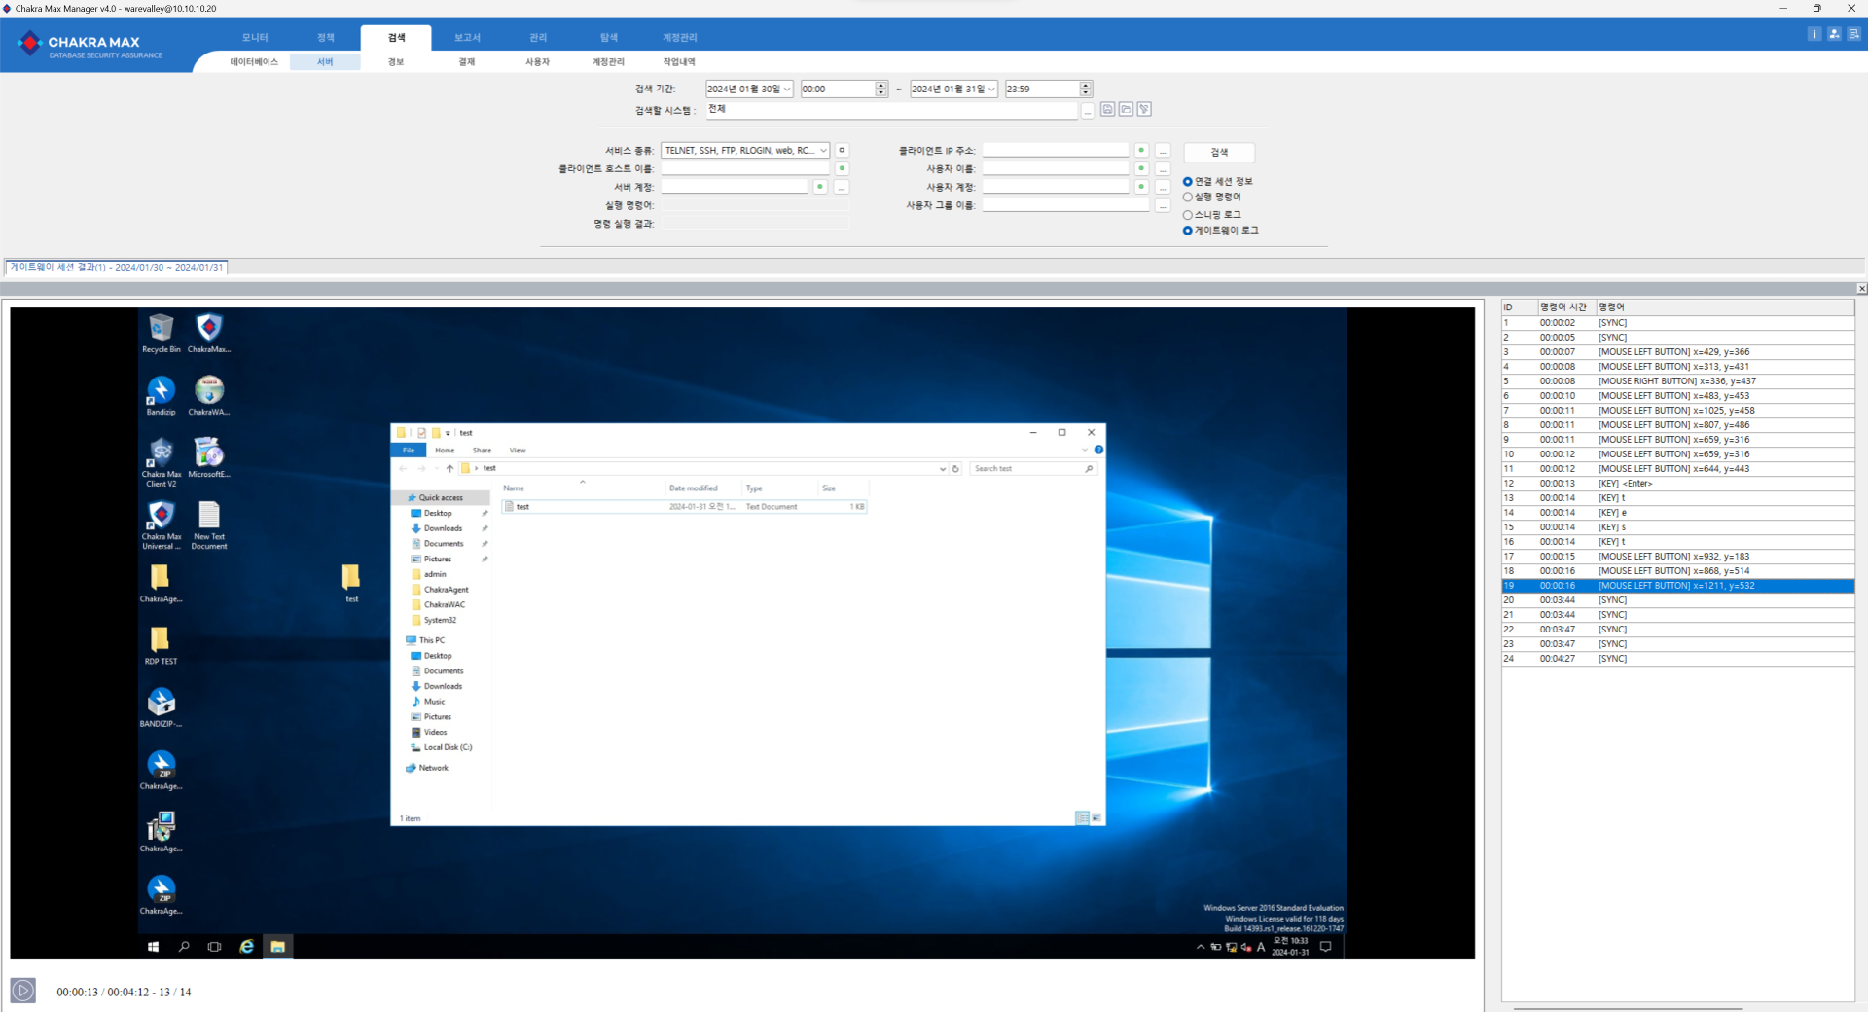Click green dot button for 서버 계정
Screen dimensions: 1868x1012
click(x=820, y=187)
